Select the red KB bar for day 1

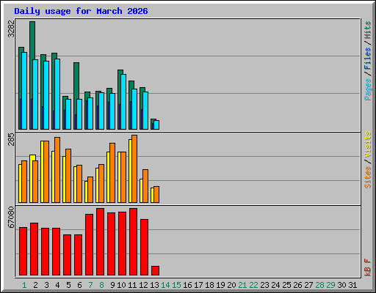click(23, 251)
